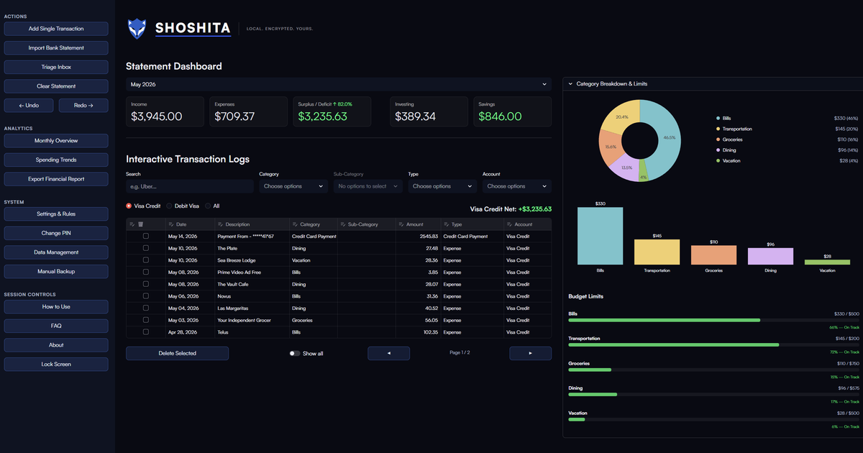The width and height of the screenshot is (863, 453).
Task: Click the edit icon beside Account column header
Action: pyautogui.click(x=509, y=224)
